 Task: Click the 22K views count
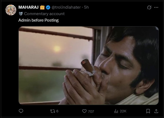pos(123,111)
